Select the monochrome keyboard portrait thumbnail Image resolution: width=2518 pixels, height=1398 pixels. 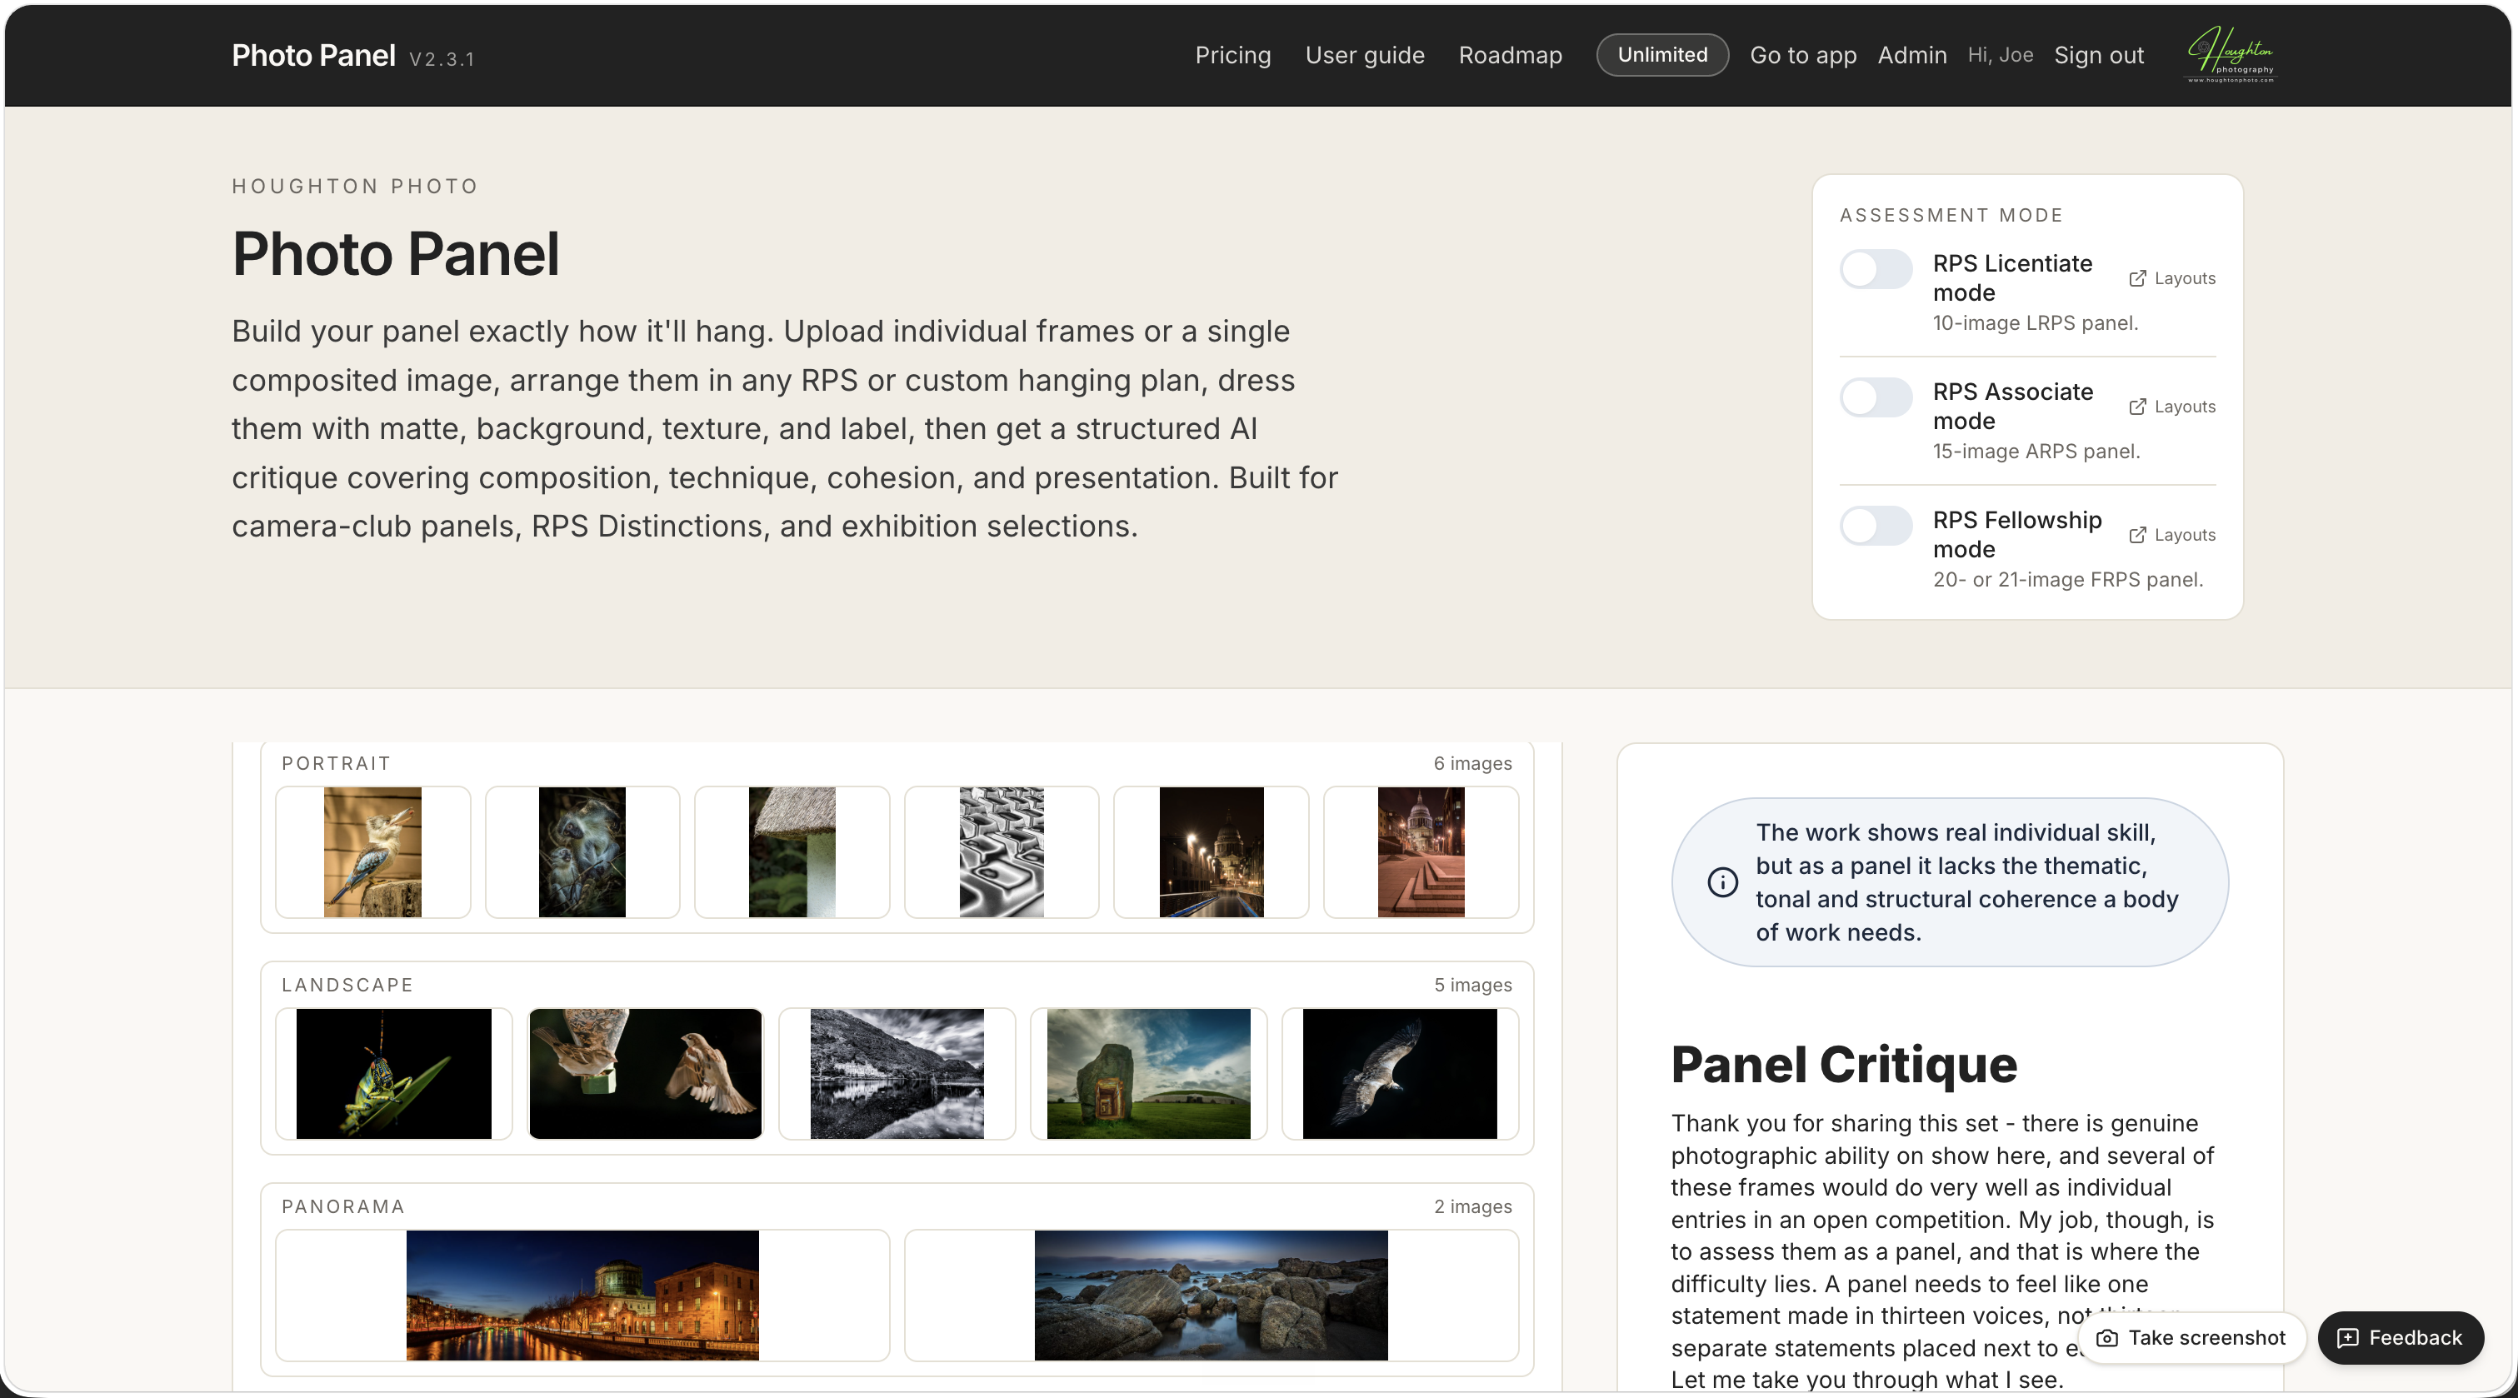pos(1001,851)
